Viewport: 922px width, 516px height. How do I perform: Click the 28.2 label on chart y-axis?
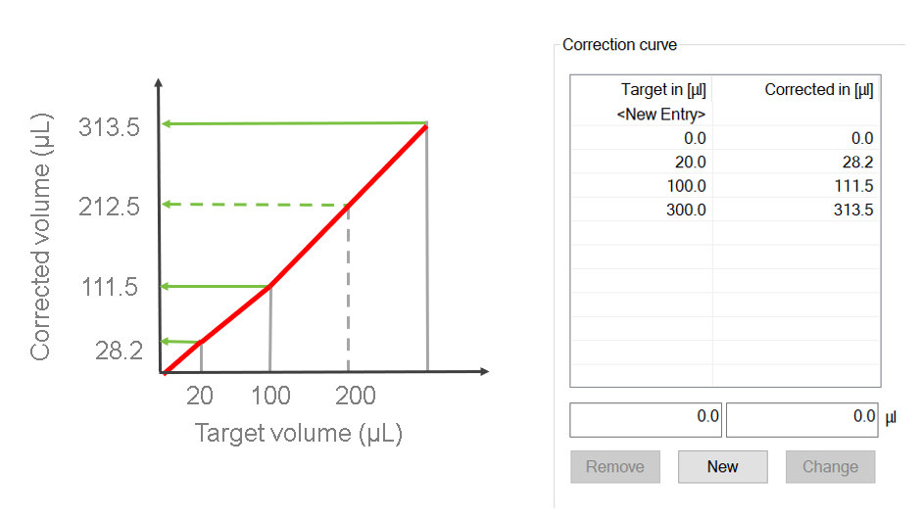coord(121,350)
